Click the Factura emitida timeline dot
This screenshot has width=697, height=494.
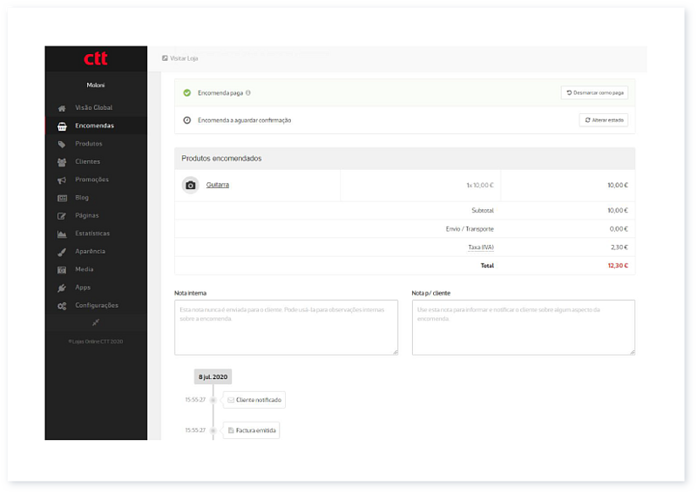pos(213,430)
